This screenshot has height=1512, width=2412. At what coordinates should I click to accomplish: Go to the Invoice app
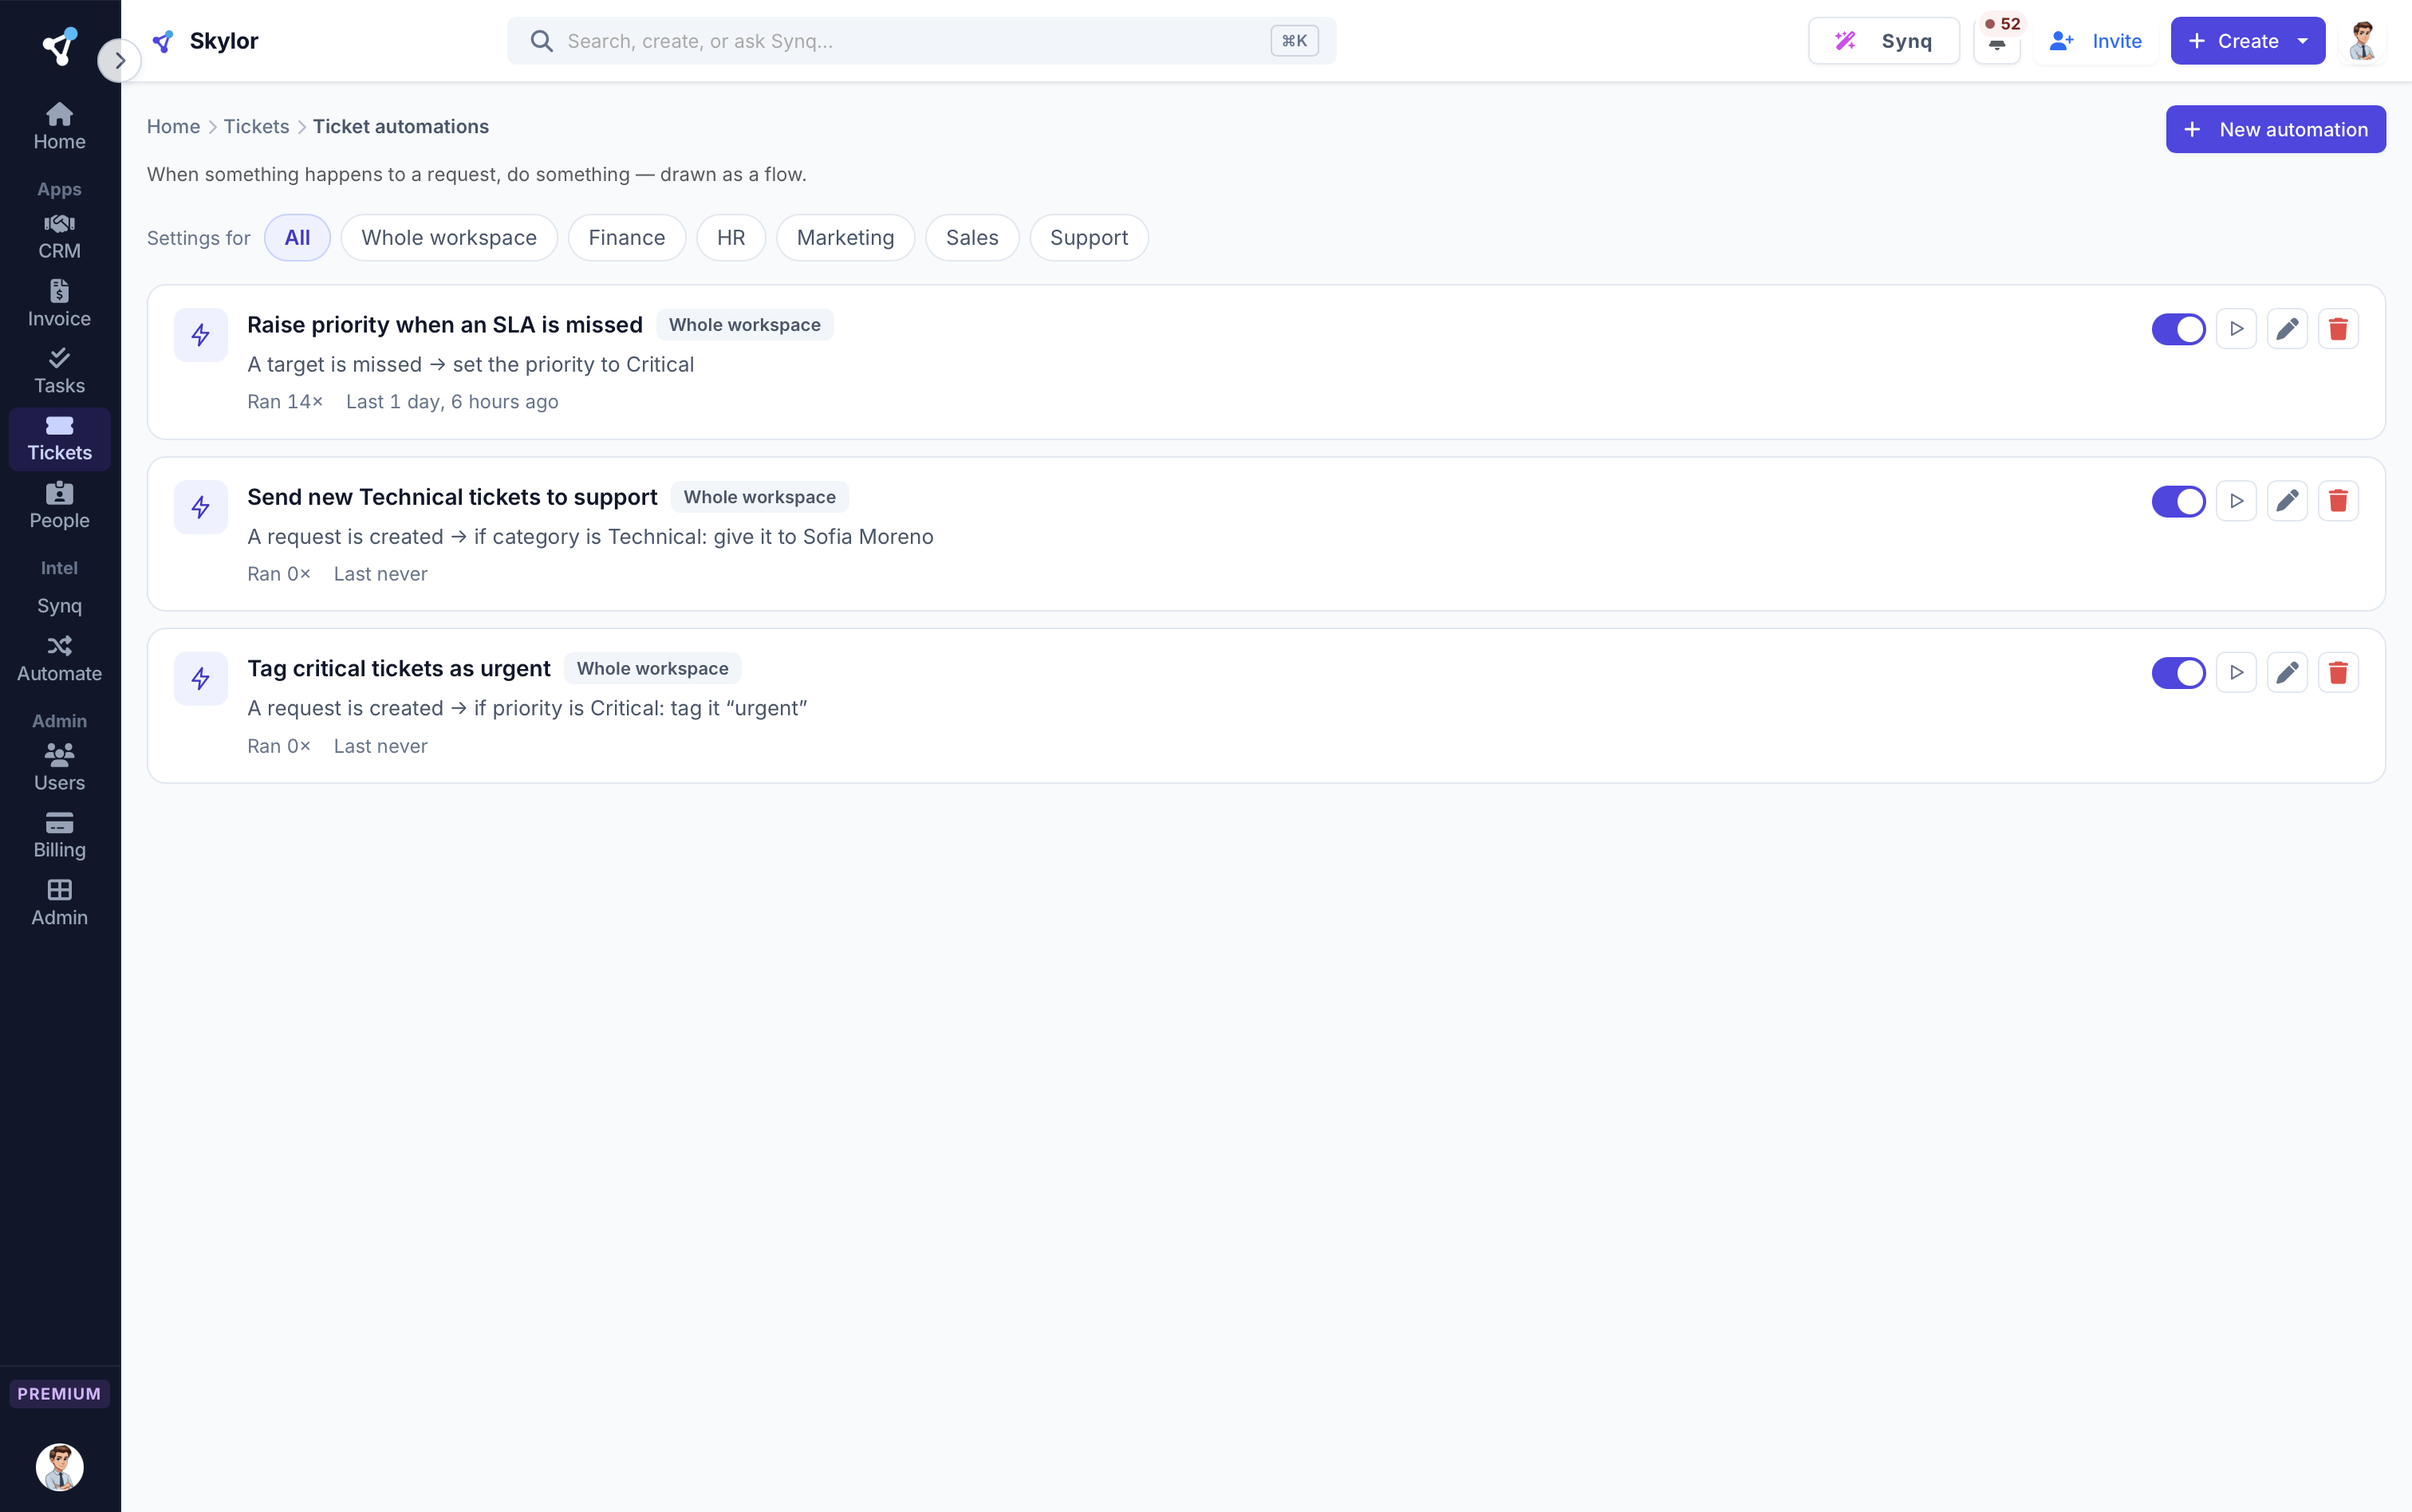coord(59,304)
